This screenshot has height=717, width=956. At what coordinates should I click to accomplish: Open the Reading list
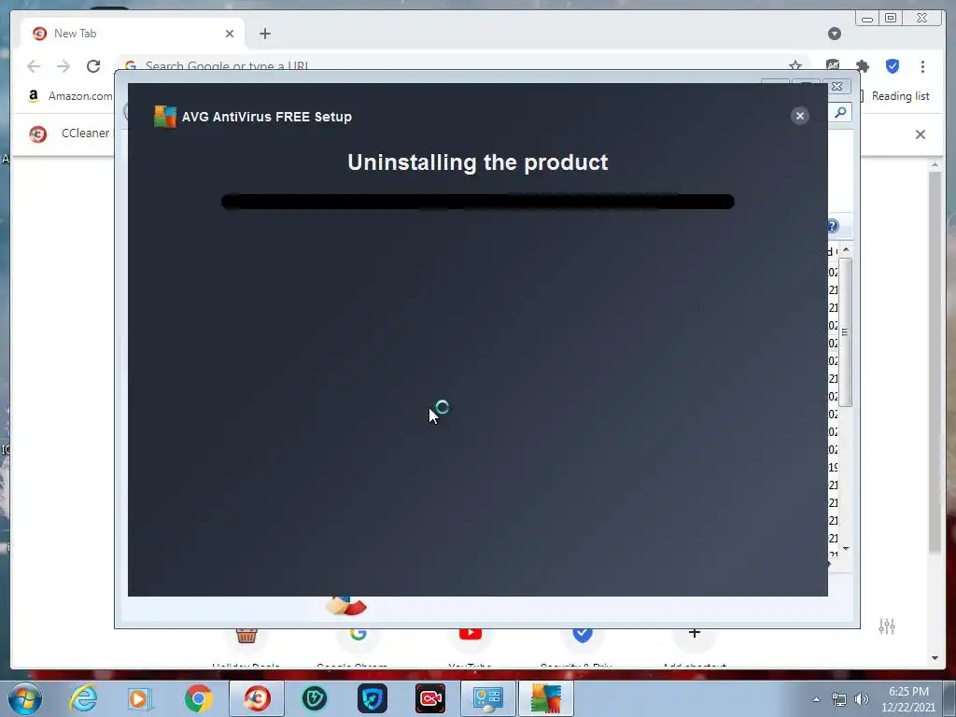coord(894,96)
